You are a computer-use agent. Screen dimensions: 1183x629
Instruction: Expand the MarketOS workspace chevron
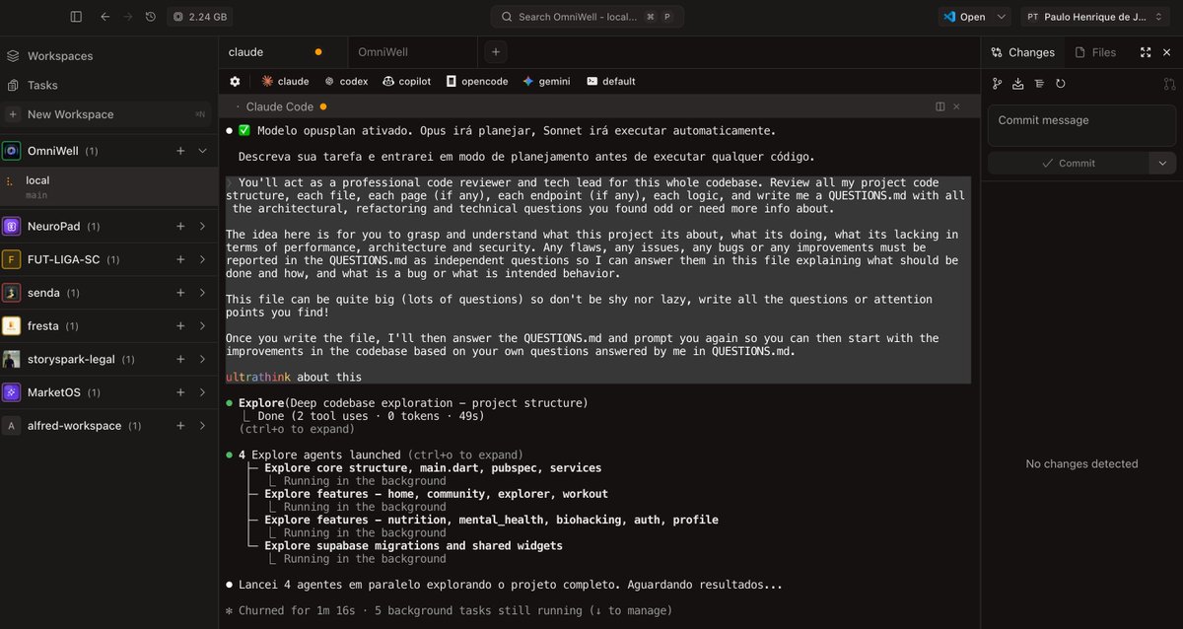tap(202, 392)
